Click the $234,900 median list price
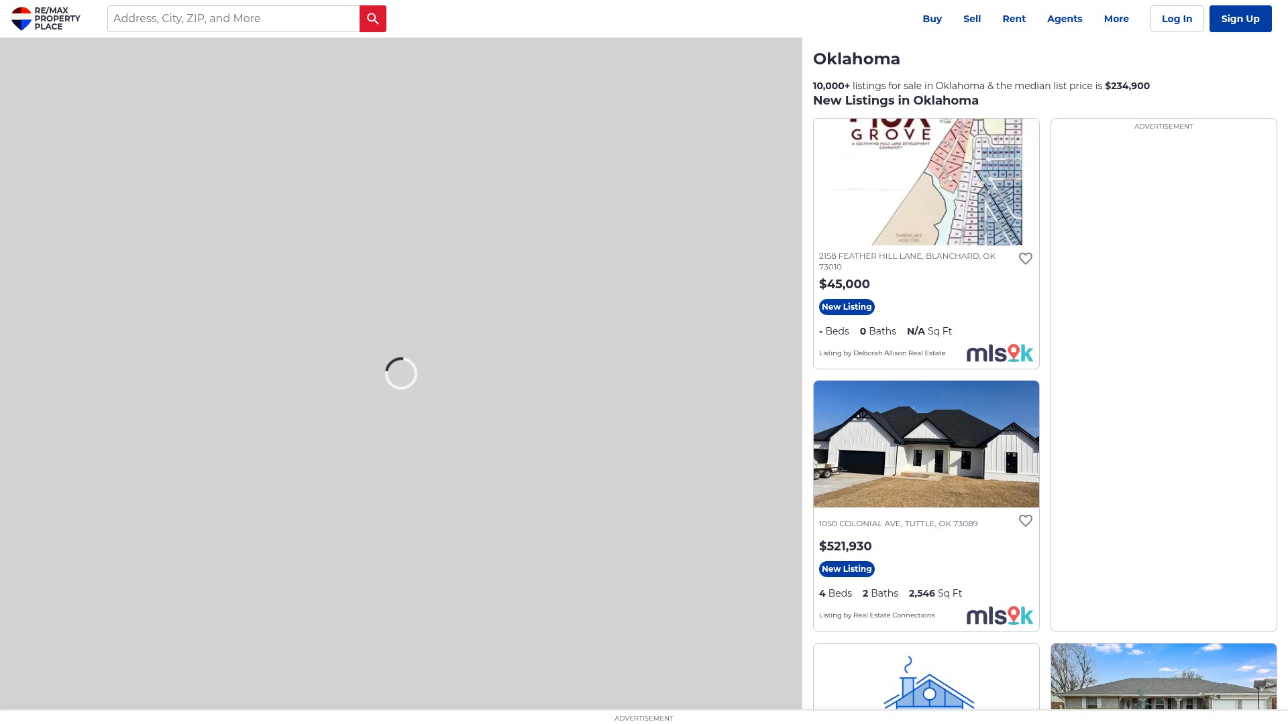Screen dimensions: 1288x724 pos(1127,86)
